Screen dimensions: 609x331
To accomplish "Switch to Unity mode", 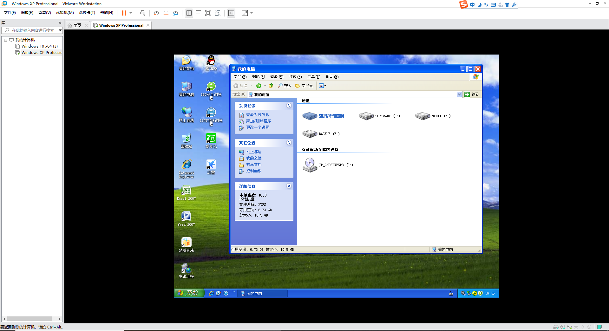I will (x=218, y=13).
